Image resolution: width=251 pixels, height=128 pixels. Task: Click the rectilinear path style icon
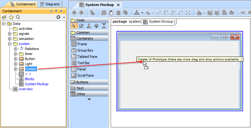click(166, 13)
